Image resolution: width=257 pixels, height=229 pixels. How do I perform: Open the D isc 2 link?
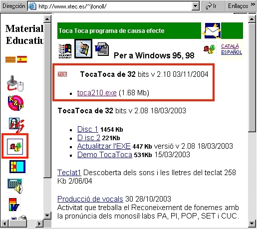tap(89, 138)
